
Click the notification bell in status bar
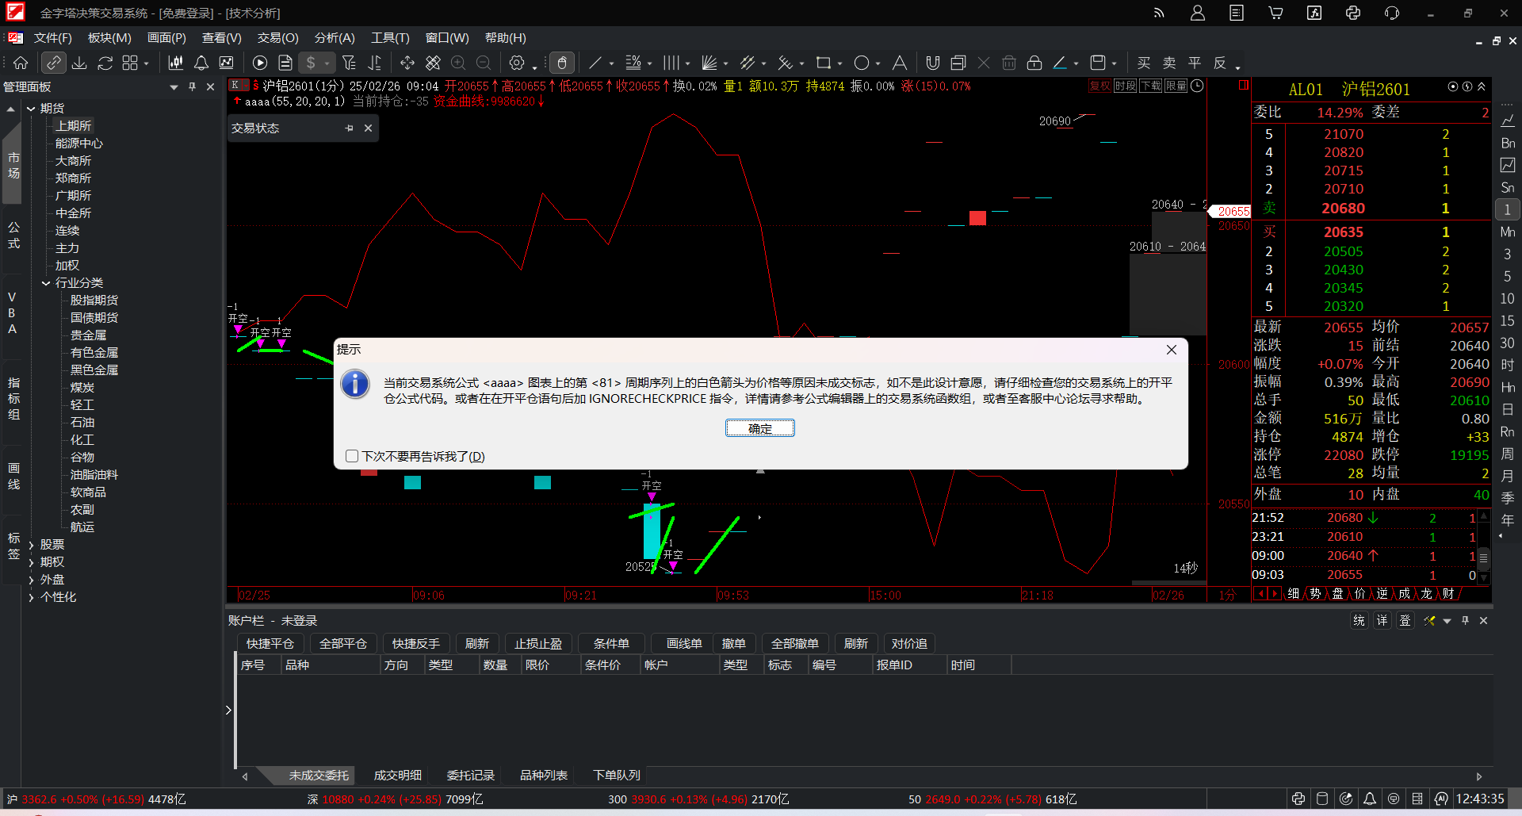[1370, 799]
